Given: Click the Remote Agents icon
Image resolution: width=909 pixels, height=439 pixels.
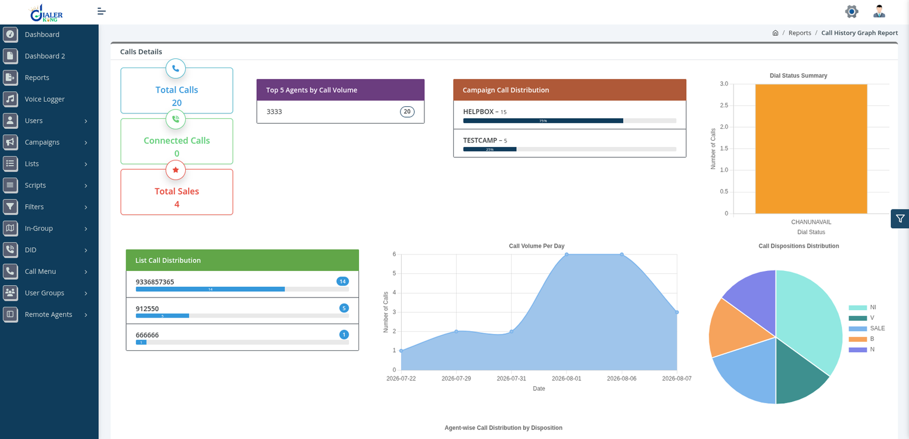Looking at the screenshot, I should click(10, 315).
